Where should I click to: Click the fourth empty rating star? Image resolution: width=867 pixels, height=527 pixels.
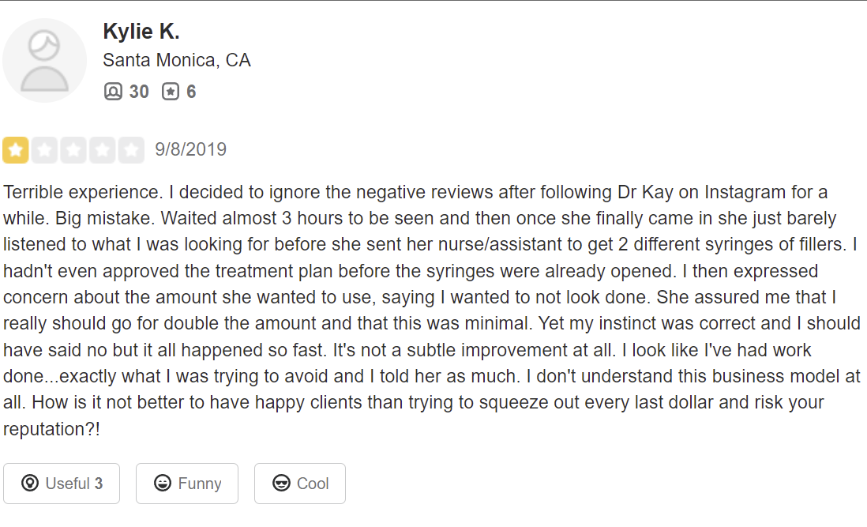[x=103, y=150]
